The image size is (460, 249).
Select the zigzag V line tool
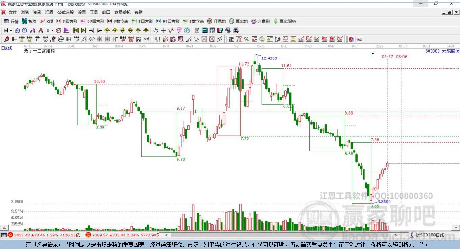point(196,39)
